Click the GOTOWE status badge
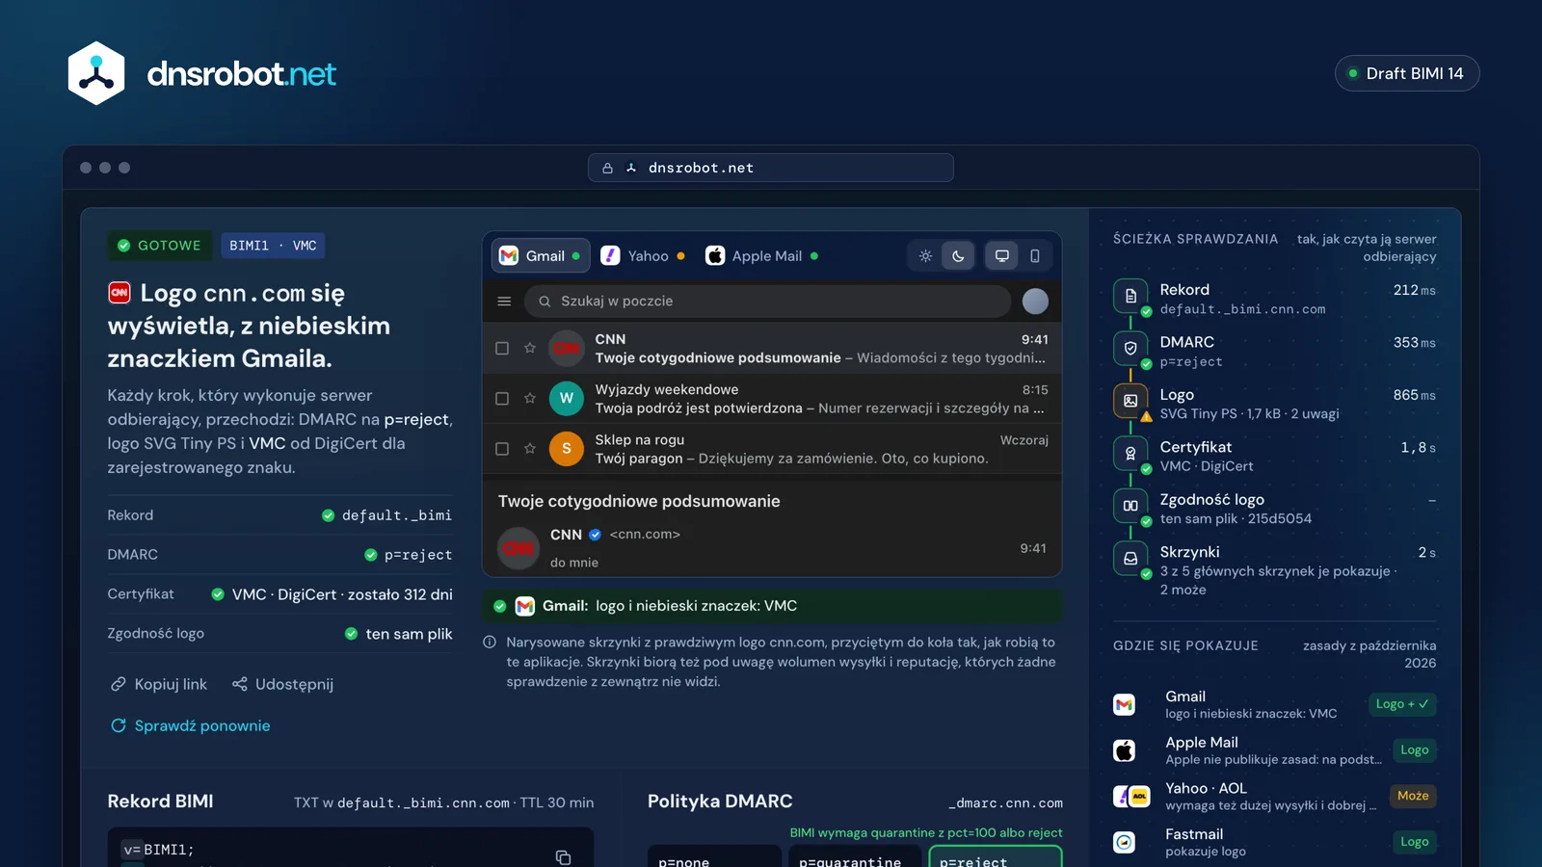The height and width of the screenshot is (867, 1542). tap(160, 246)
